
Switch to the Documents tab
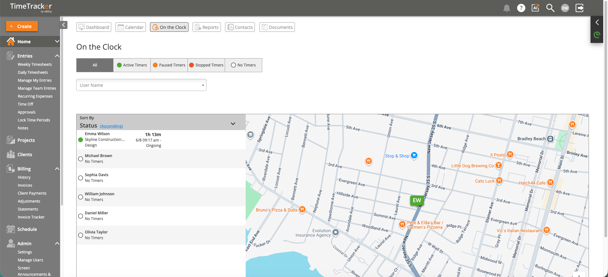coord(277,27)
